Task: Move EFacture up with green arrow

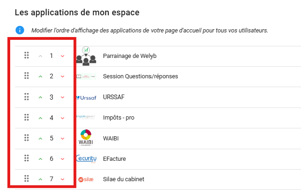Action: click(x=40, y=158)
